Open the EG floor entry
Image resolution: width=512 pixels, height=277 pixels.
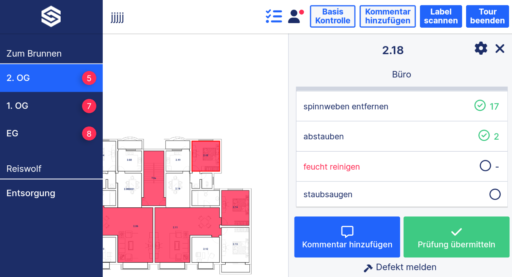pos(51,133)
